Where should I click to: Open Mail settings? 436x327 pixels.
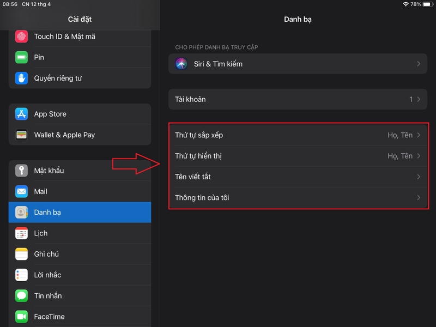point(80,191)
